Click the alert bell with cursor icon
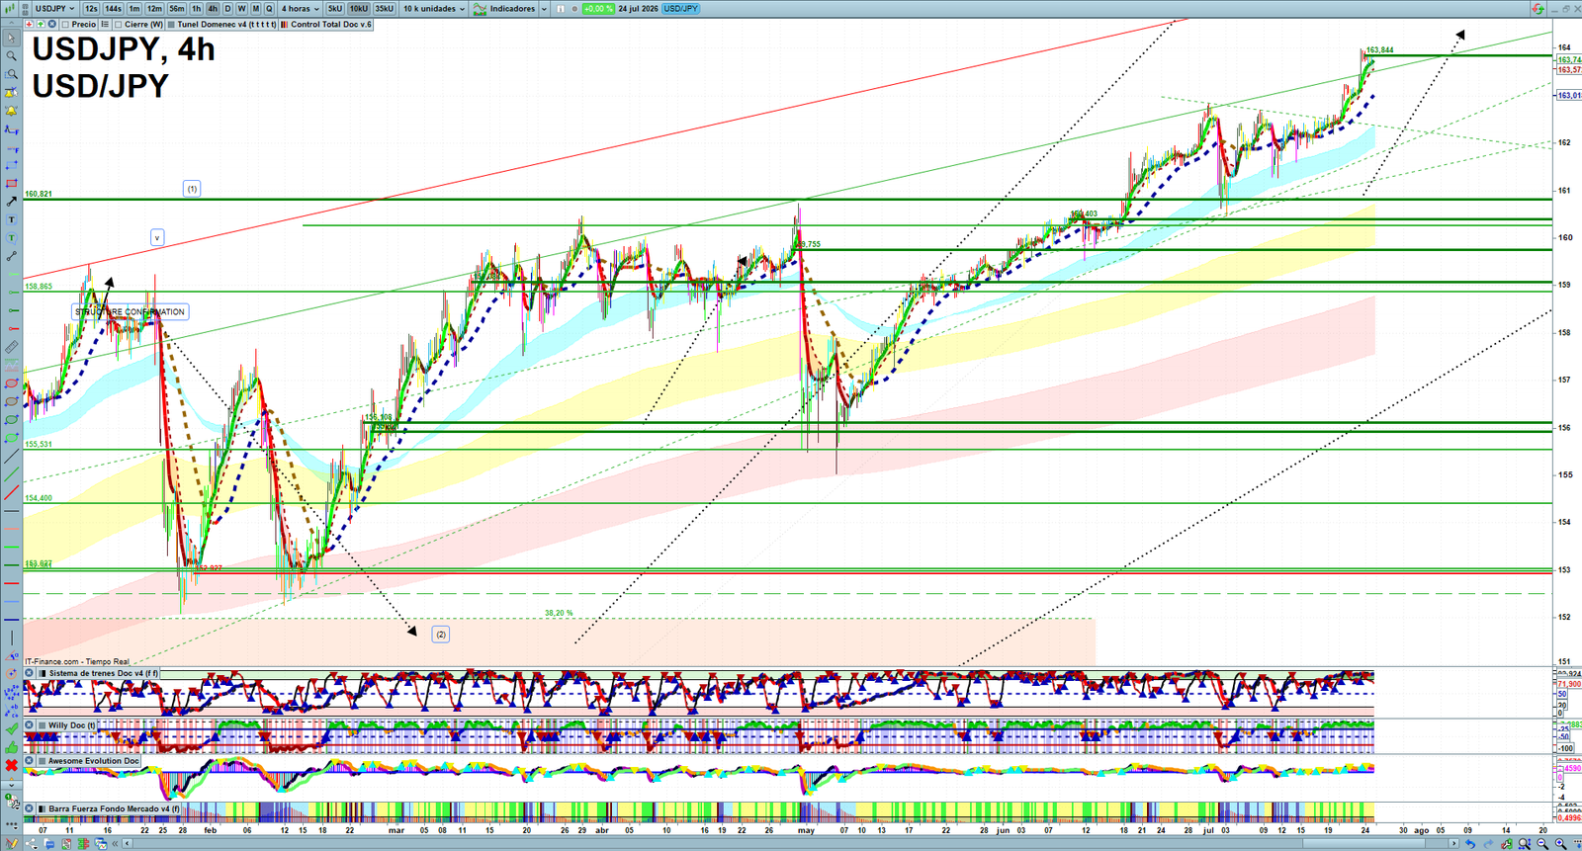 pyautogui.click(x=11, y=93)
